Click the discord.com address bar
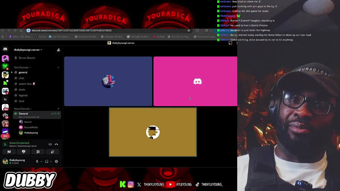The width and height of the screenshot is (340, 191). click(109, 31)
